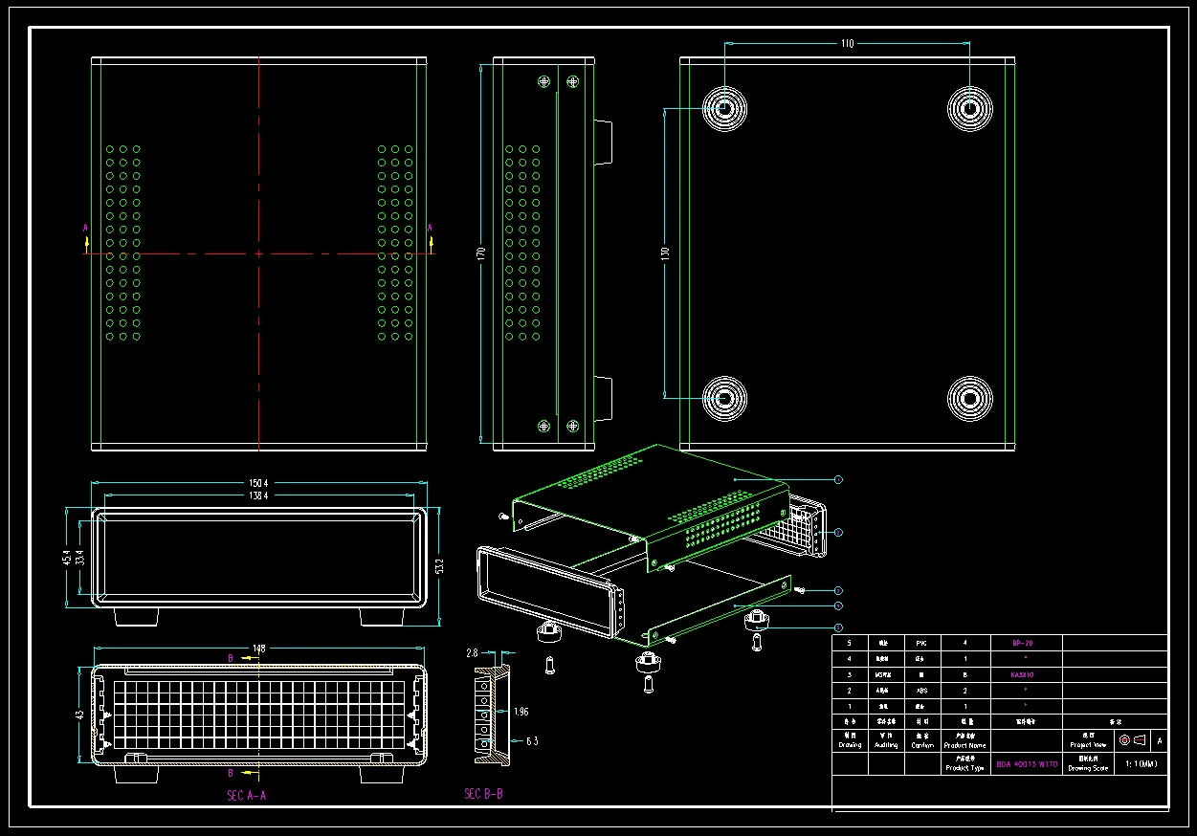The width and height of the screenshot is (1197, 836).
Task: Select the Product Type label cell
Action: click(x=964, y=764)
